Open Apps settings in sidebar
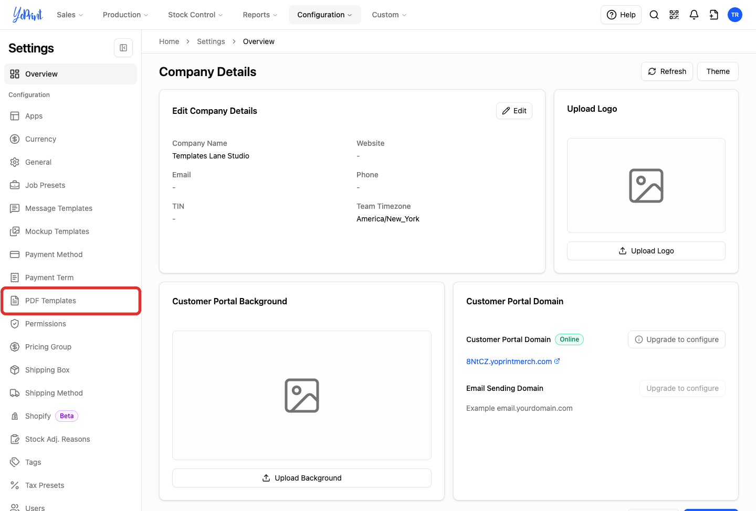This screenshot has height=511, width=756. [70, 116]
